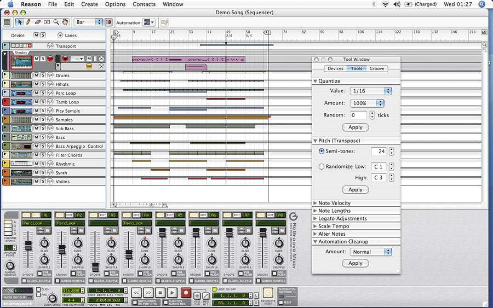The width and height of the screenshot is (493, 308).
Task: Click the Rhodes device thumbnail
Action: (x=21, y=62)
